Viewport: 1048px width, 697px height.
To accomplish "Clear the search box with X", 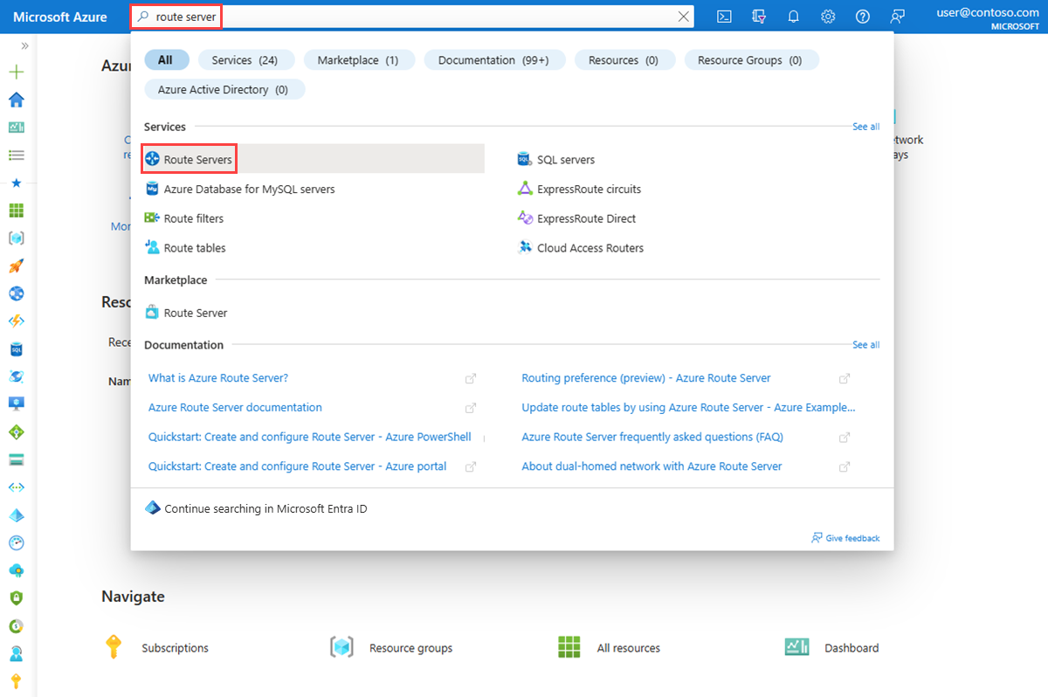I will (x=684, y=17).
